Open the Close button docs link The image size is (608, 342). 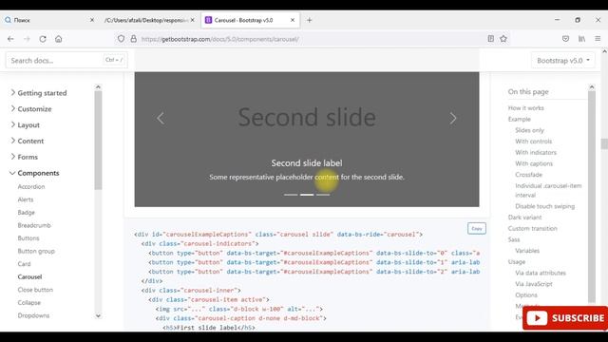tap(35, 290)
